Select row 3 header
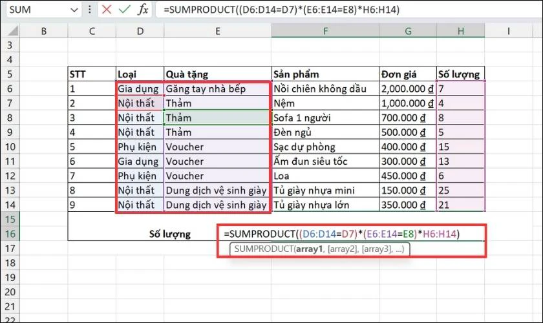The image size is (543, 323). tap(10, 45)
